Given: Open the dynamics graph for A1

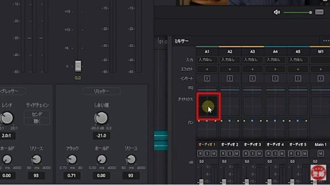Looking at the screenshot, I should pyautogui.click(x=208, y=106).
